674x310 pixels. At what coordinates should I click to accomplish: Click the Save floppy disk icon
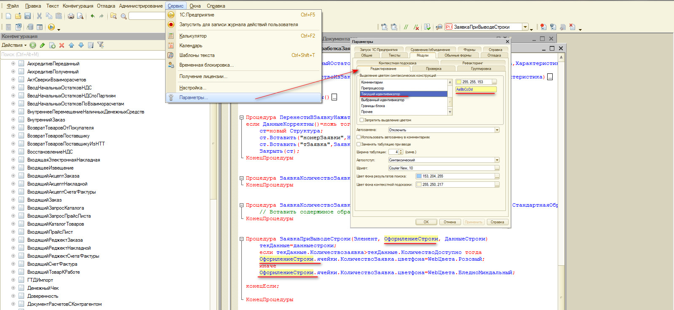click(x=27, y=16)
